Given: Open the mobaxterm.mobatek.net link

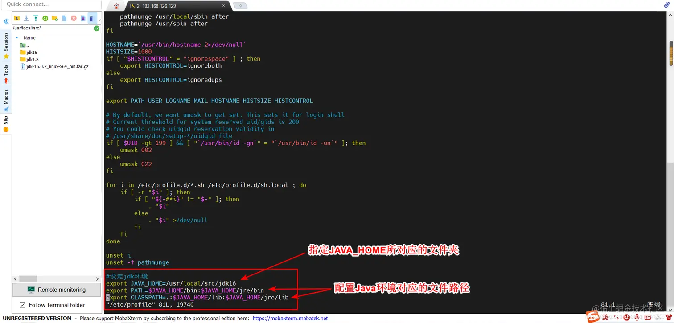Looking at the screenshot, I should [290, 319].
